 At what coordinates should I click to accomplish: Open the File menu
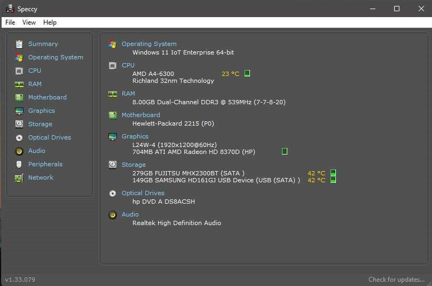click(x=10, y=22)
